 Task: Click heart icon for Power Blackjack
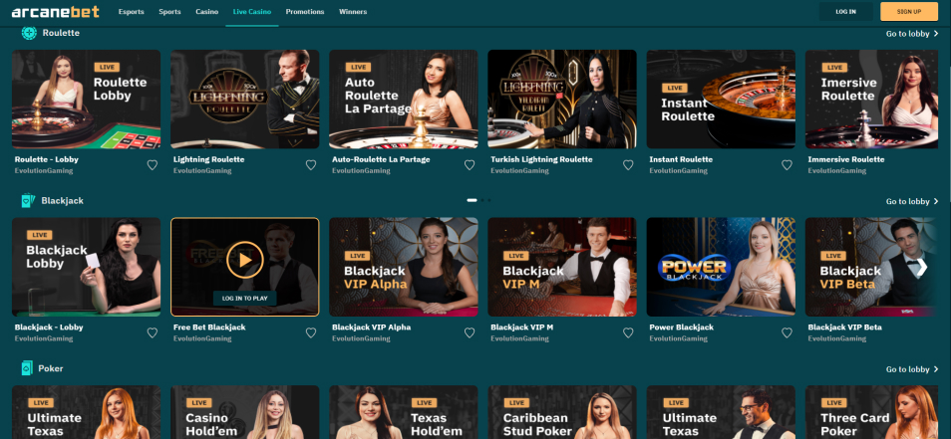click(x=787, y=332)
